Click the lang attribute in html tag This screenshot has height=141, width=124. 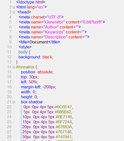[31, 7]
